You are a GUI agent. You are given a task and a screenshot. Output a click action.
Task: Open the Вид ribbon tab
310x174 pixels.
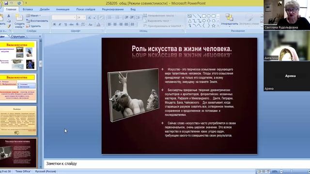tap(133, 9)
